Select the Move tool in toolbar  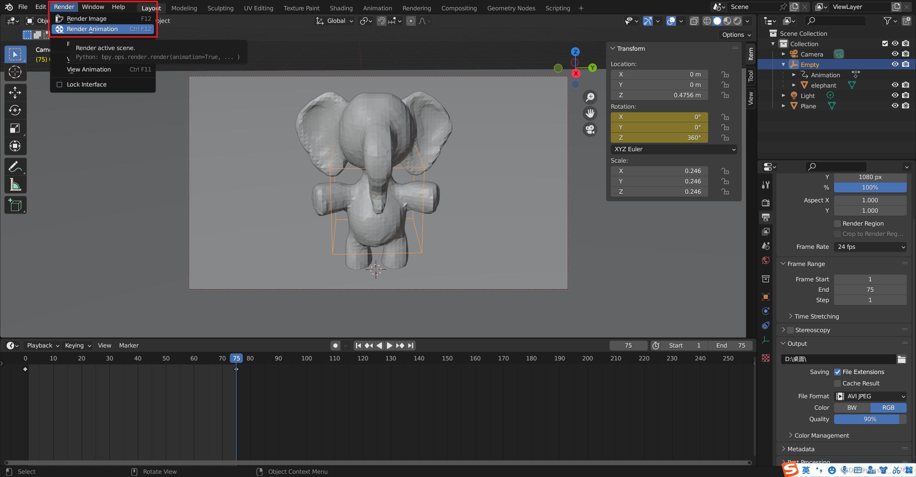(x=15, y=93)
